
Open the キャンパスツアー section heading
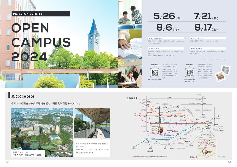(x=198, y=38)
